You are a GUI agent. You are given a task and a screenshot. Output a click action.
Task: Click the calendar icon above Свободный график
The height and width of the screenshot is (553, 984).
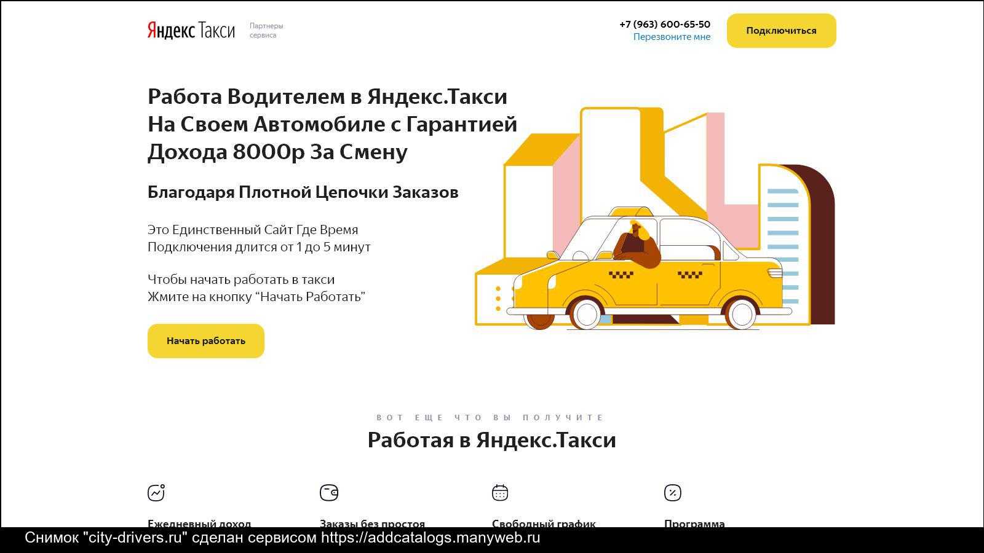tap(500, 493)
